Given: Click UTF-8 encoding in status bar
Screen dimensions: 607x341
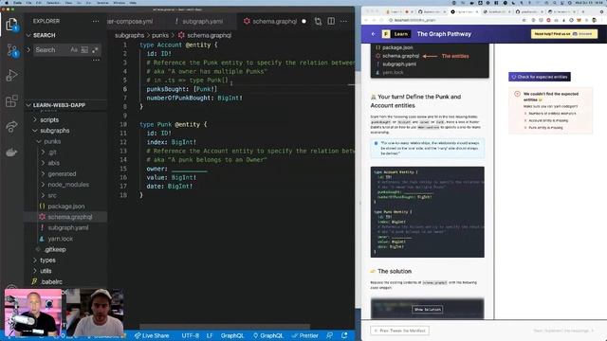Looking at the screenshot, I should pyautogui.click(x=190, y=335).
